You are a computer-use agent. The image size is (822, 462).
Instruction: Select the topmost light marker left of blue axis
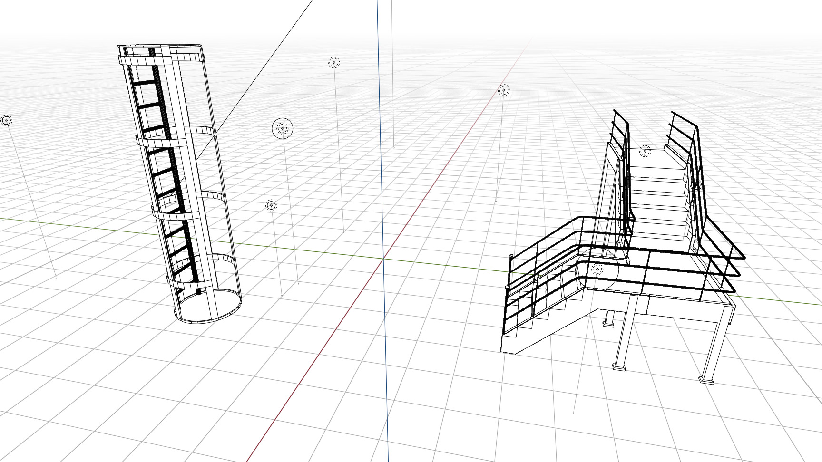click(x=334, y=62)
